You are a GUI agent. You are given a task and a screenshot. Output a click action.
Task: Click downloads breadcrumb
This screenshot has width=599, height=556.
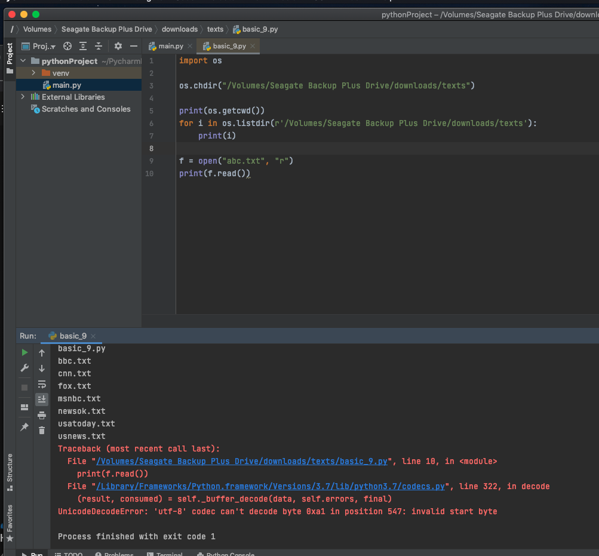pos(180,29)
